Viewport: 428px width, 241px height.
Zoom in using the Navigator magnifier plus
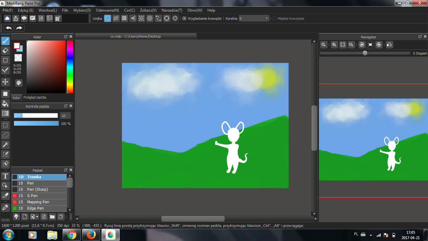click(x=334, y=45)
